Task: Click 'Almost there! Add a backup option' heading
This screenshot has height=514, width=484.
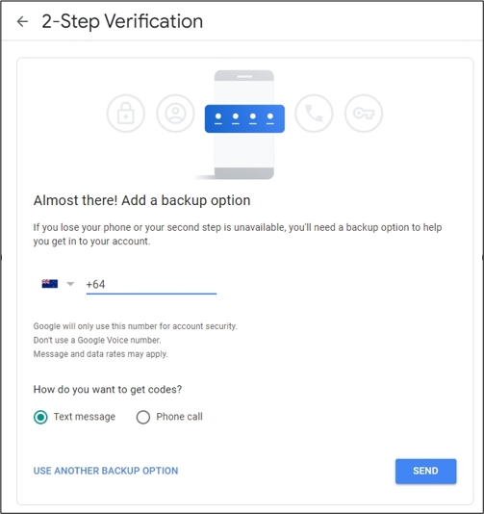Action: click(141, 200)
